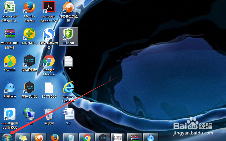Image resolution: width=226 pixels, height=141 pixels.
Task: Select the 9.7 Word document icon
Action: click(x=69, y=117)
